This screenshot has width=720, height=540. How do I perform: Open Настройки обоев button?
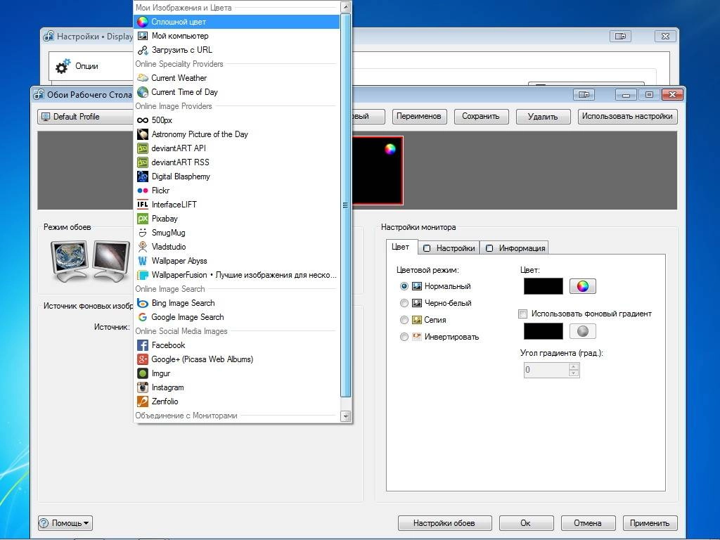click(x=444, y=523)
